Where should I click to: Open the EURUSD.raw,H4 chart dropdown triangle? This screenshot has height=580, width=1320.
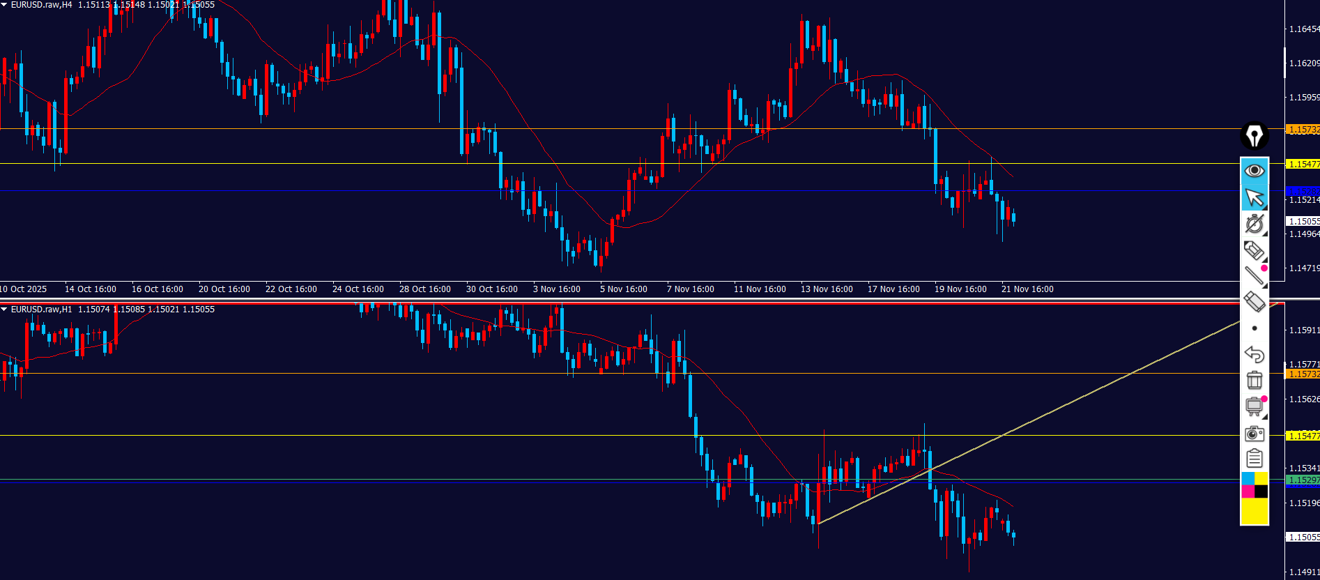[4, 5]
